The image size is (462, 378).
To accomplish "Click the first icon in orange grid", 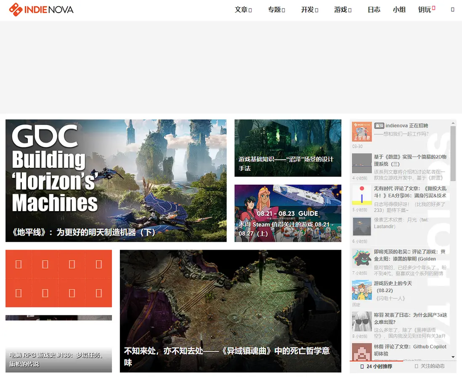I will point(19,264).
